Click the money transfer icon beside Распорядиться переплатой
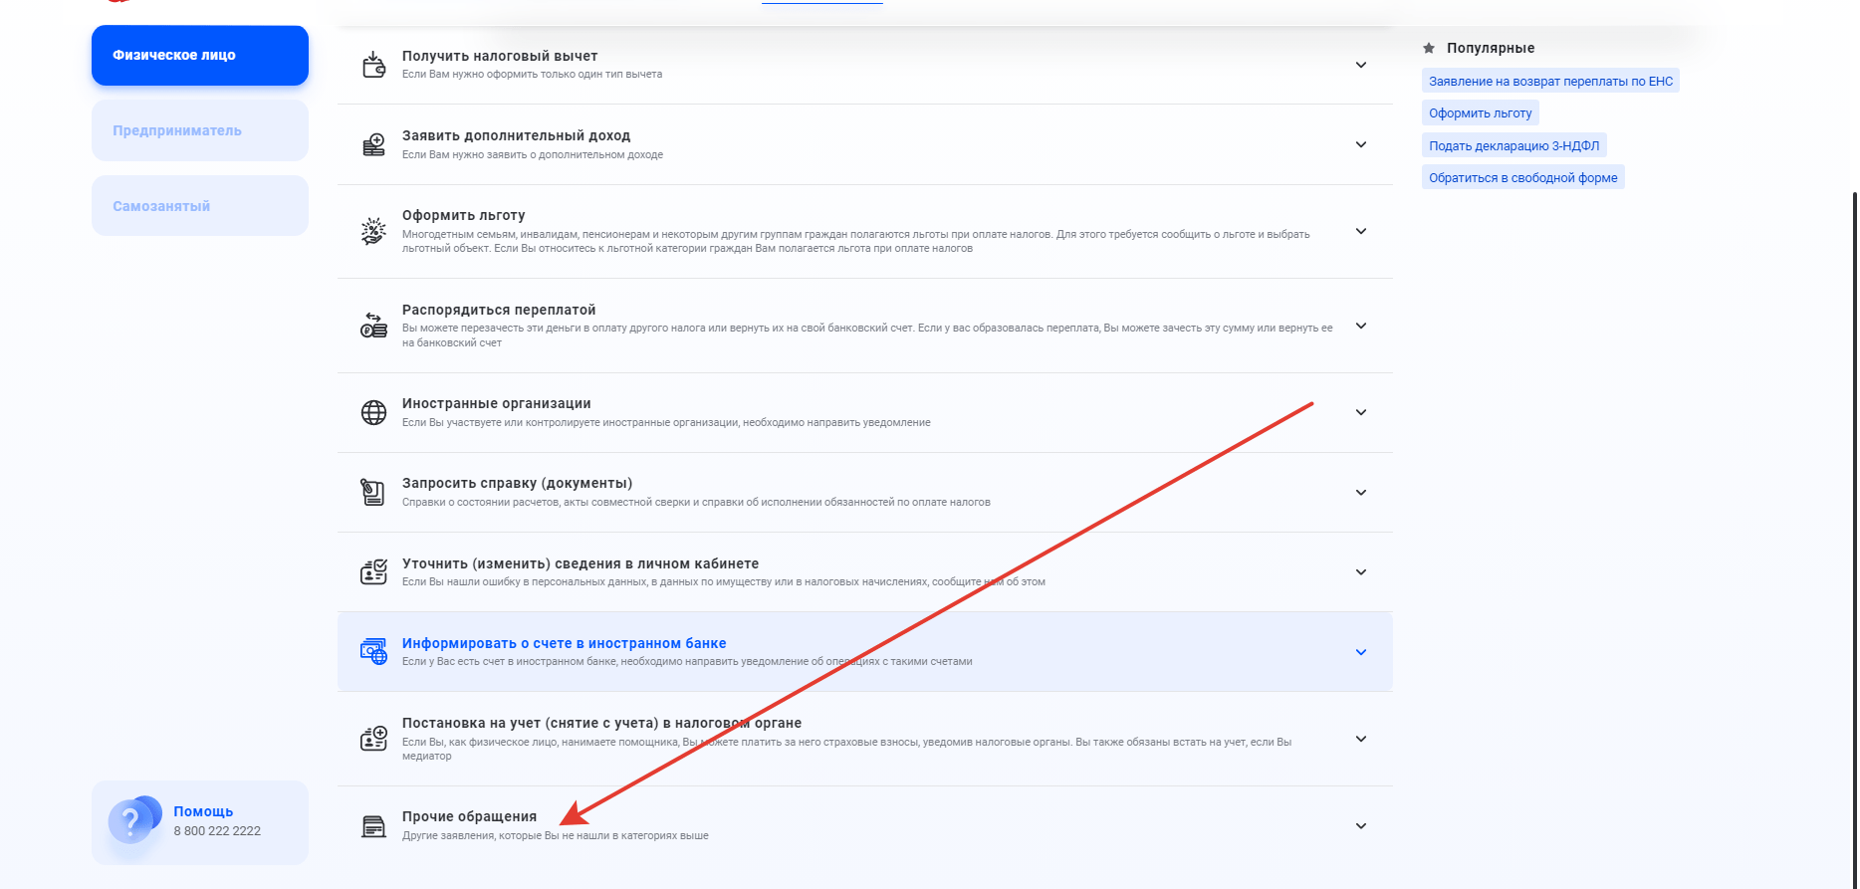This screenshot has height=889, width=1860. [373, 326]
